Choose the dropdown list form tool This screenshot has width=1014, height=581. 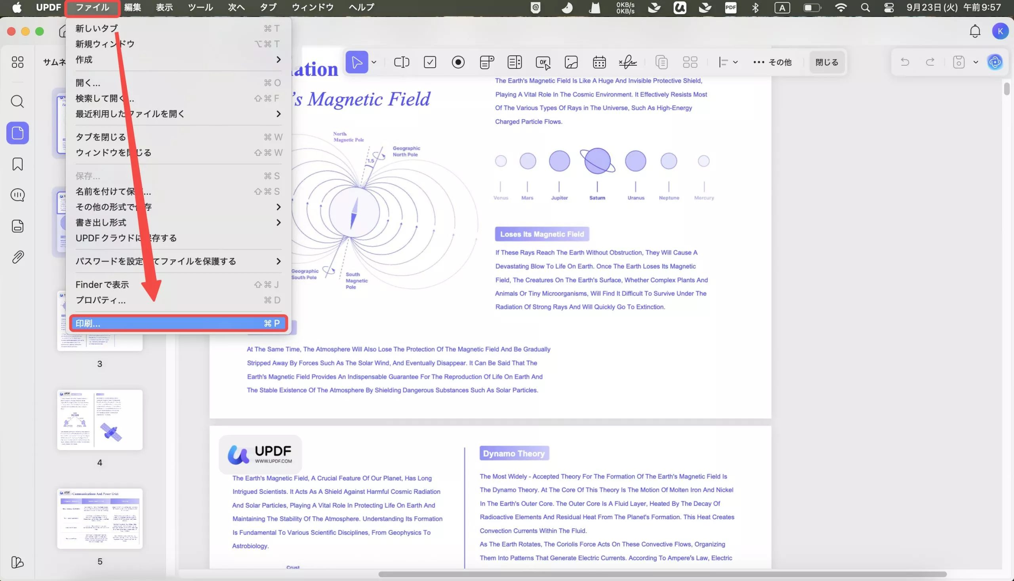486,62
